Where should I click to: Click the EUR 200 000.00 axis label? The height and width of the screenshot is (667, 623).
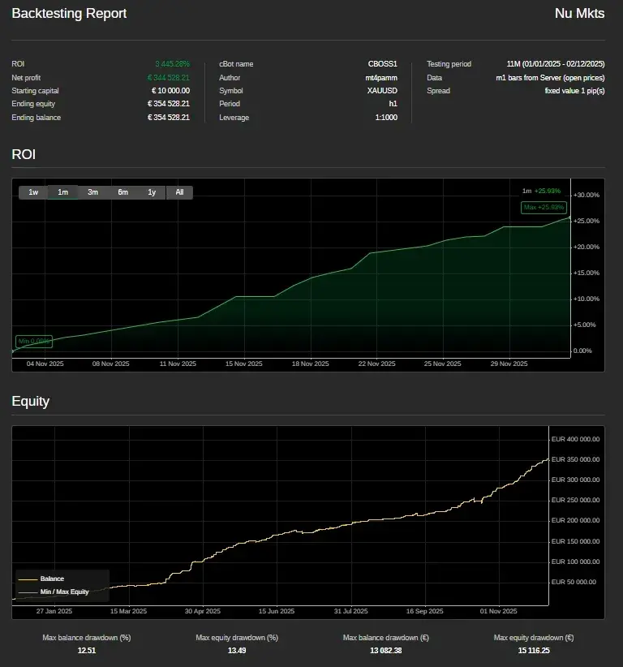(574, 521)
